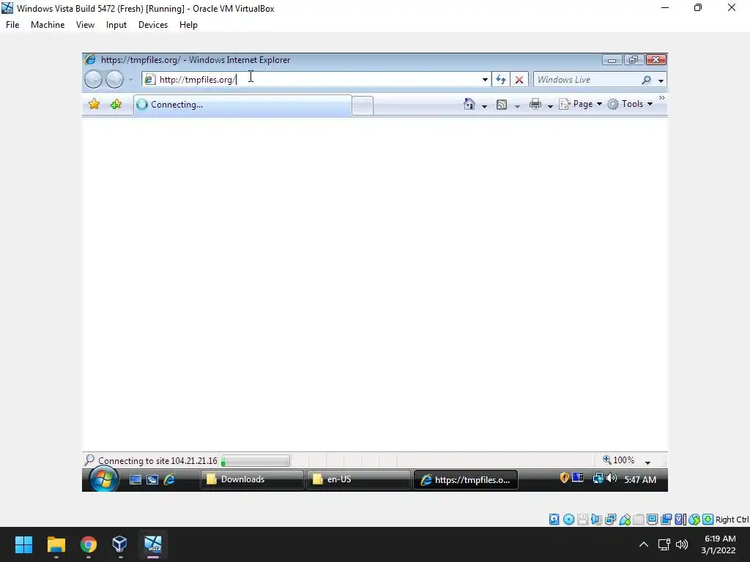Expand the zoom level dropdown arrow
This screenshot has width=750, height=562.
[647, 462]
